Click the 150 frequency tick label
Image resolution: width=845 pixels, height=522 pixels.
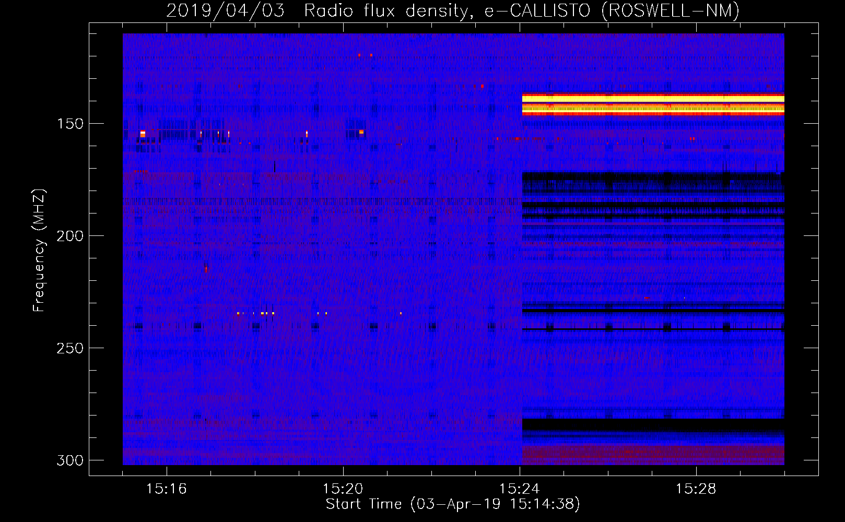coord(70,124)
